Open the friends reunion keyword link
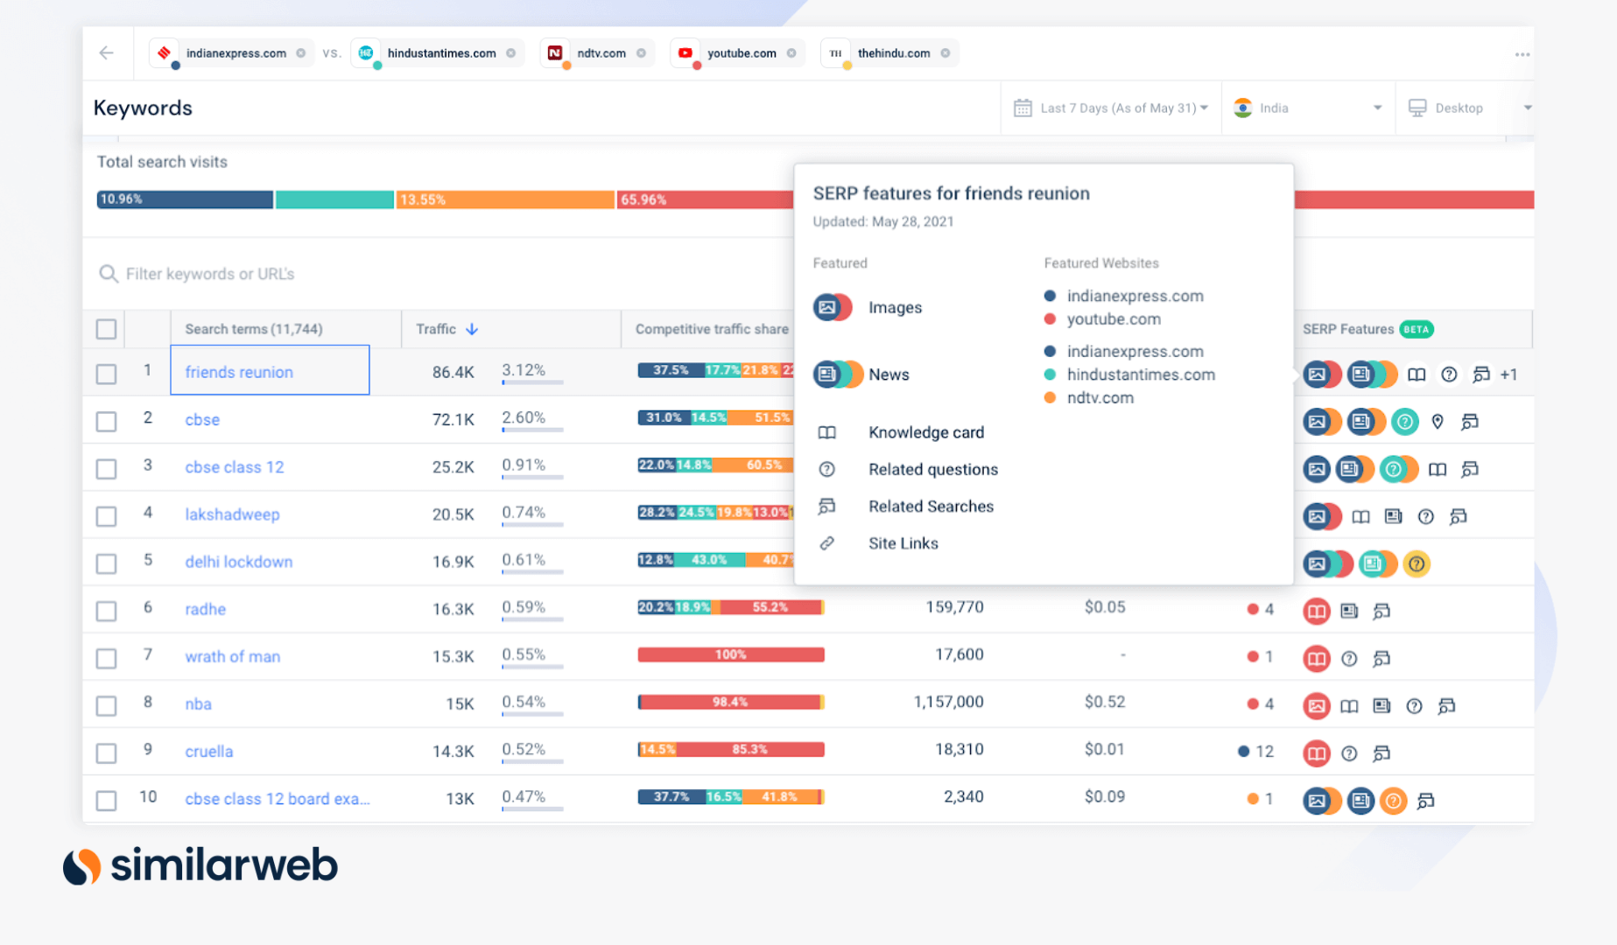This screenshot has width=1617, height=945. 239,372
